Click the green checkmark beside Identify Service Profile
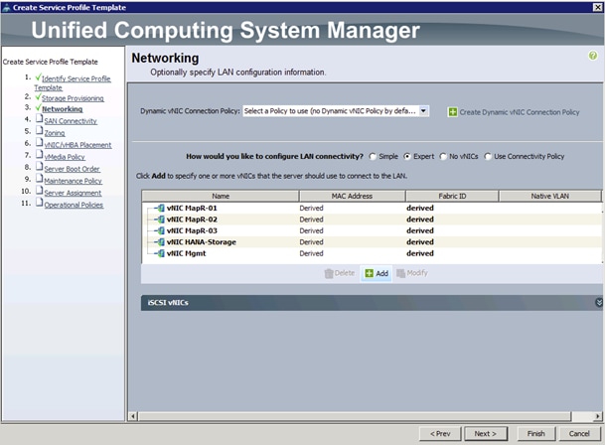This screenshot has width=605, height=445. pyautogui.click(x=38, y=77)
